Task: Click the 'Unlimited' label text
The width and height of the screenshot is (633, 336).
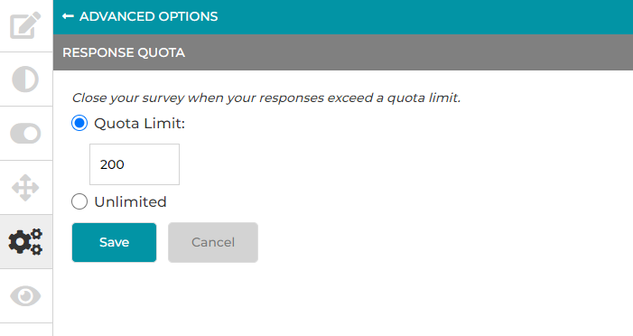Action: [x=130, y=201]
